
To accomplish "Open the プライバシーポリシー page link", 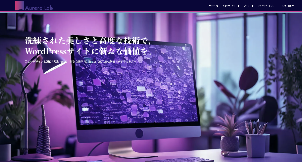I will click(267, 6).
